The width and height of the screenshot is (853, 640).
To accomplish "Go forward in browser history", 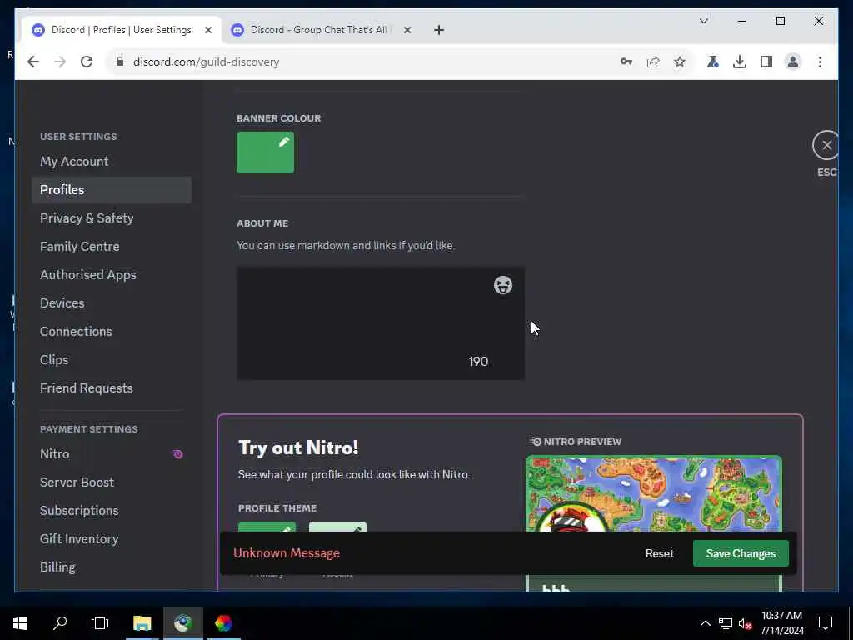I will [60, 62].
